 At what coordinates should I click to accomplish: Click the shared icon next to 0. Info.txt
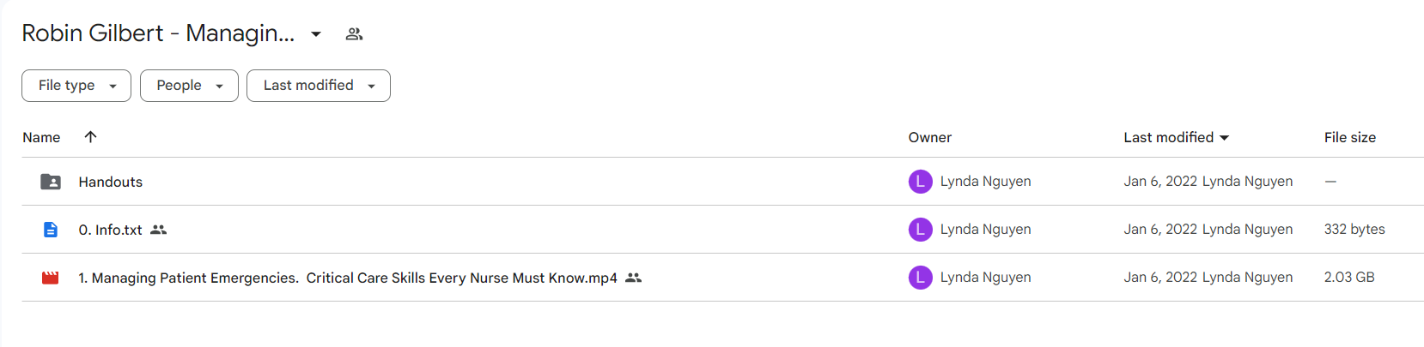point(158,230)
